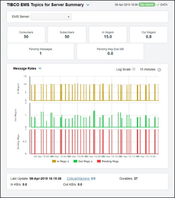Click the In KB/s value 0.0
The width and height of the screenshot is (175, 198).
(x=25, y=185)
